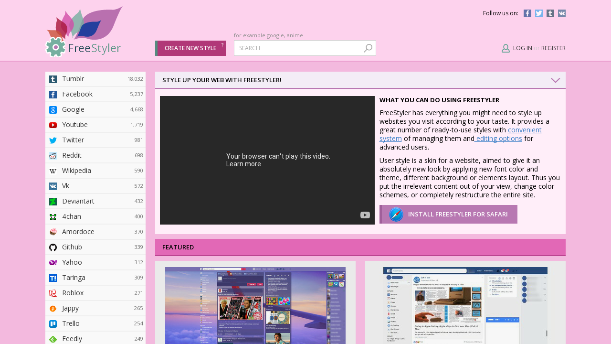The height and width of the screenshot is (344, 611).
Task: Click the Github octocat icon
Action: click(53, 247)
